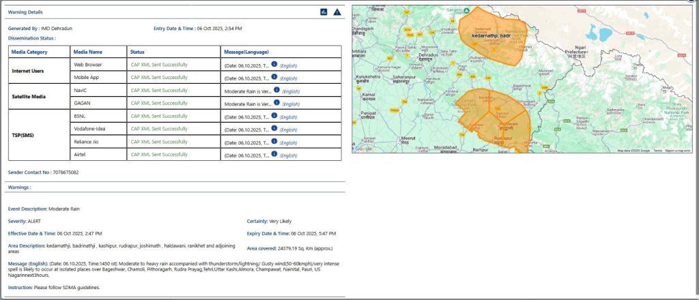The height and width of the screenshot is (300, 699).
Task: Click info icon in Mobile App row
Action: pos(274,76)
